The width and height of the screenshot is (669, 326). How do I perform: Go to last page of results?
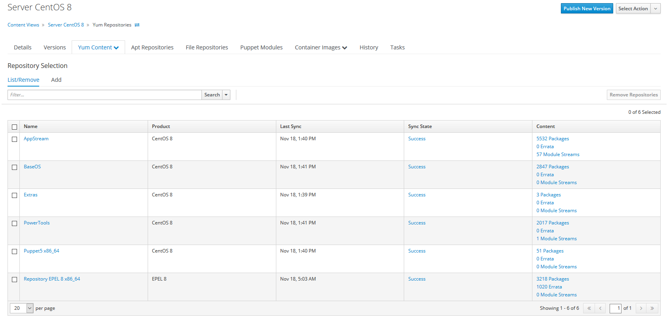pyautogui.click(x=652, y=308)
